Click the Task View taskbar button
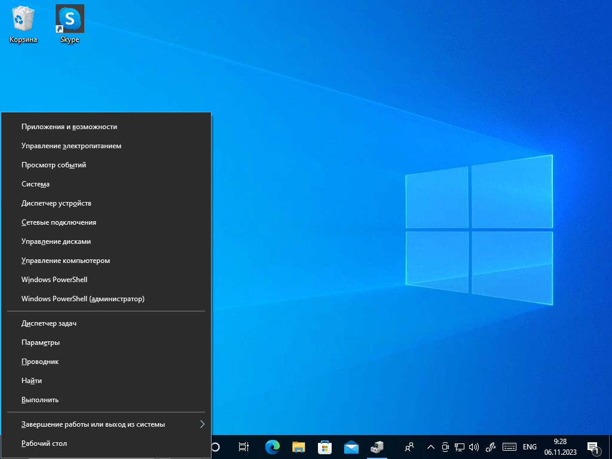Screen dimensions: 612x459 [244, 447]
